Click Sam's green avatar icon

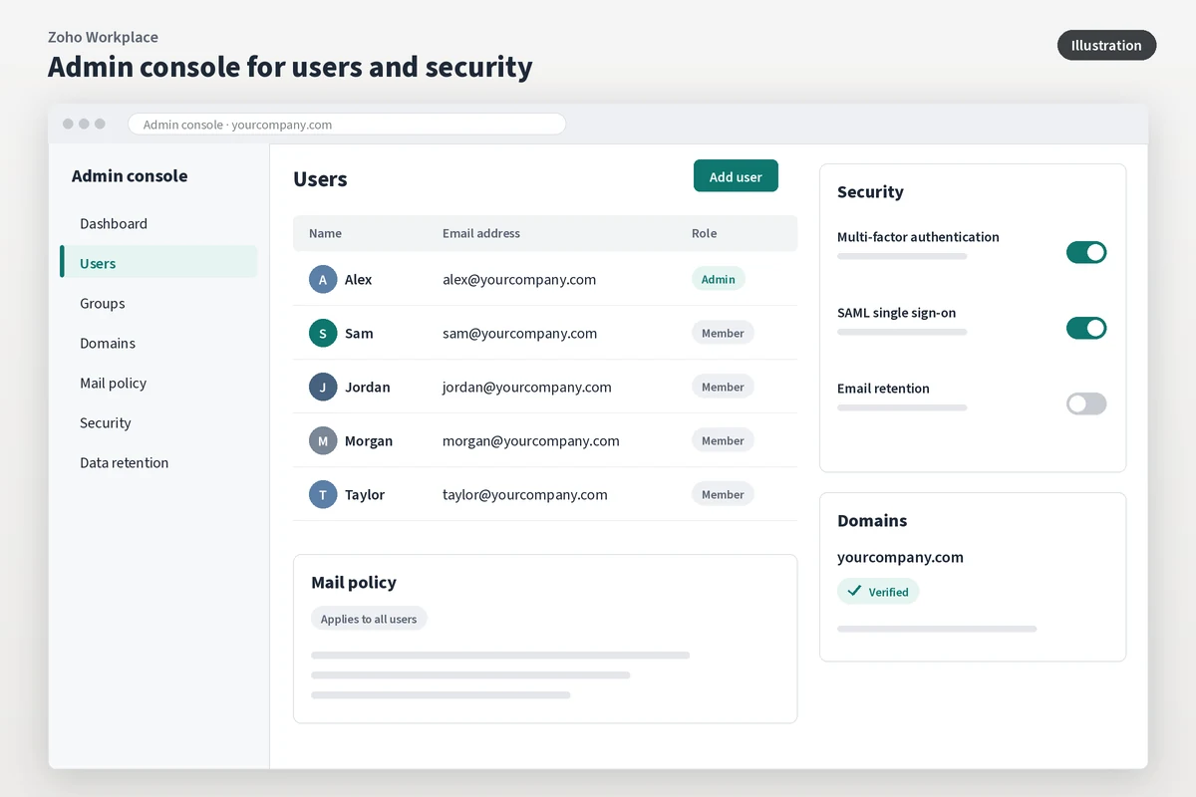coord(323,333)
